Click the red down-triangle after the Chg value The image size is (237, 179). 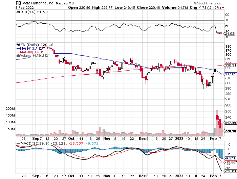(223, 8)
